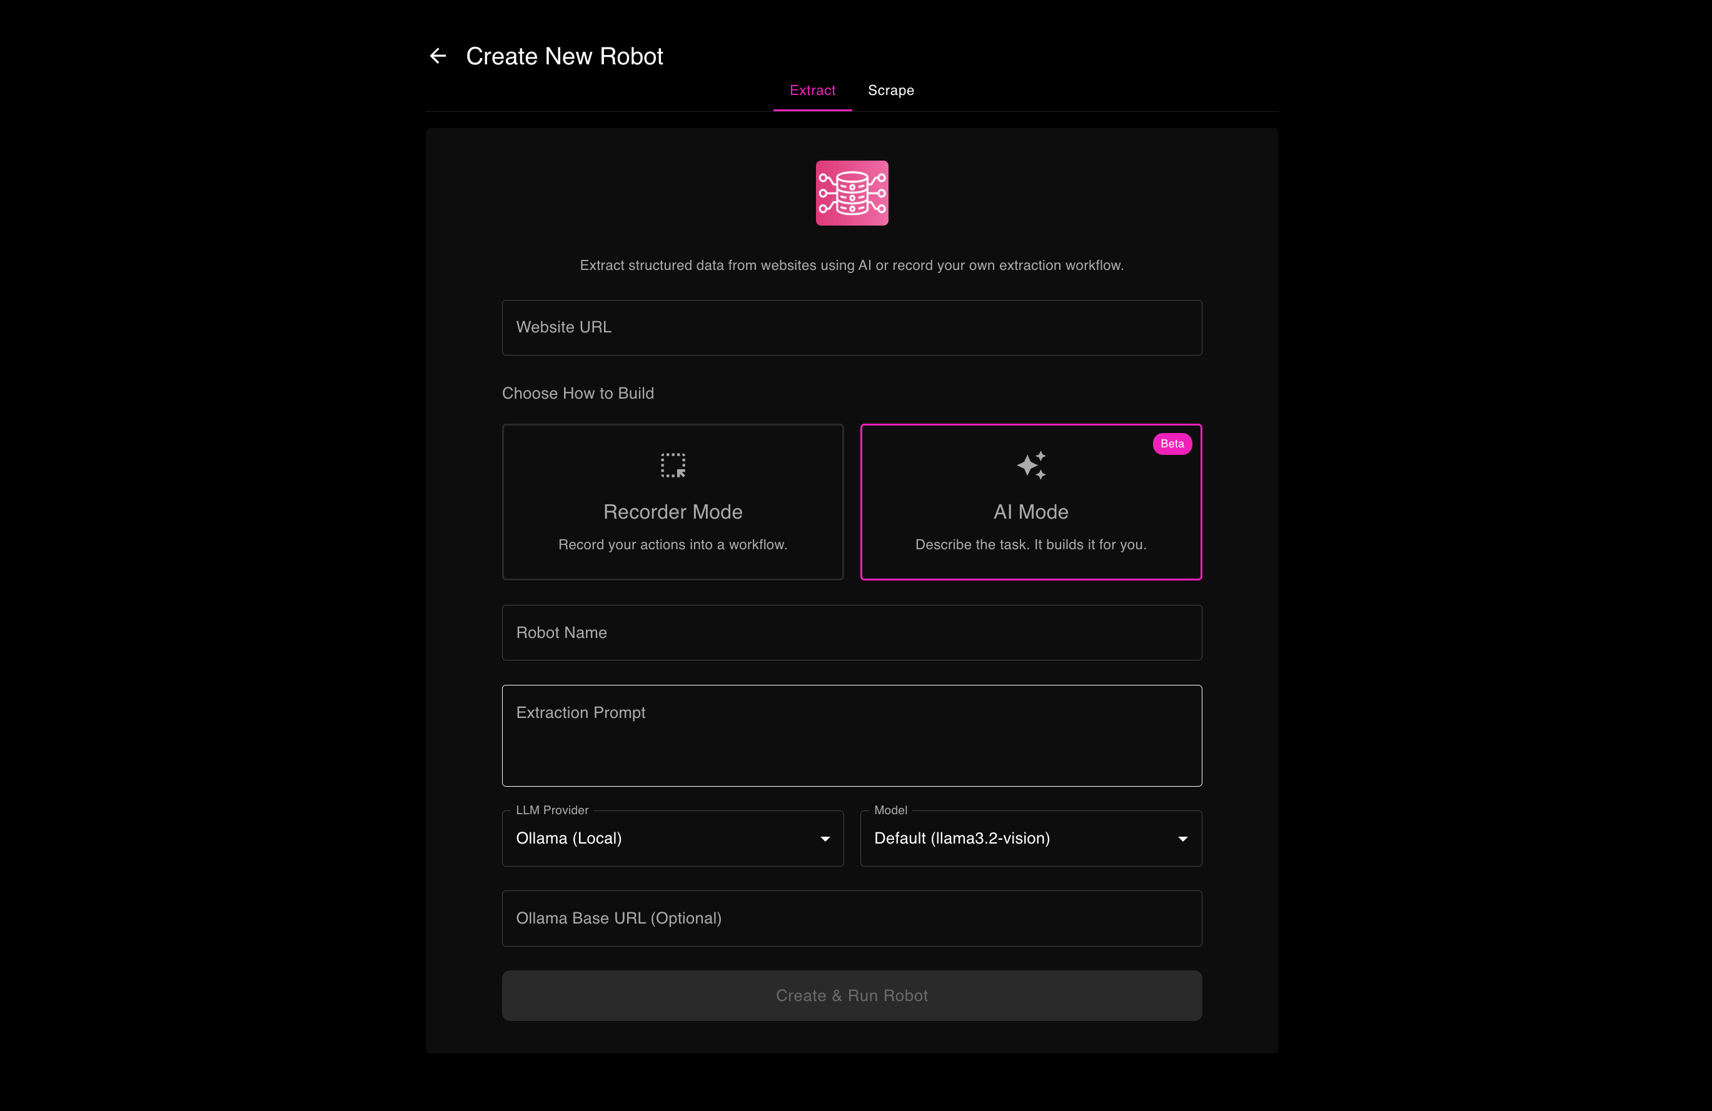This screenshot has width=1712, height=1111.
Task: Click inside the Extraction Prompt text area
Action: [x=852, y=735]
